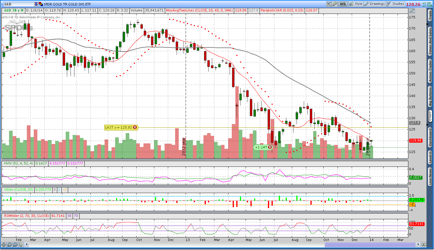Click the scroll right arrow at bottom

(418, 245)
